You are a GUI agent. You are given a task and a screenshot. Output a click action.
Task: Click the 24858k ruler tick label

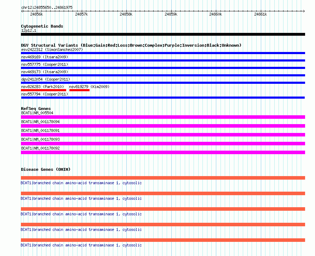coord(126,14)
